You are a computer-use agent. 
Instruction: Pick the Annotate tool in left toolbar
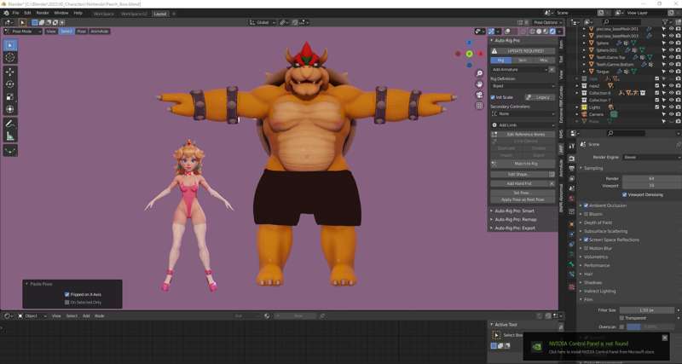click(x=10, y=124)
